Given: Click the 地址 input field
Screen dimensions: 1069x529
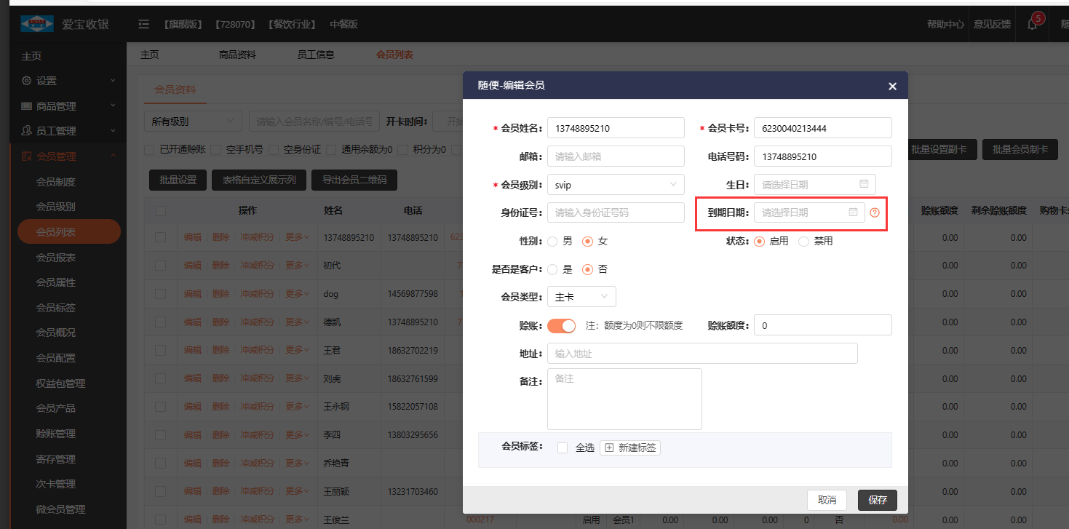Looking at the screenshot, I should click(x=702, y=354).
